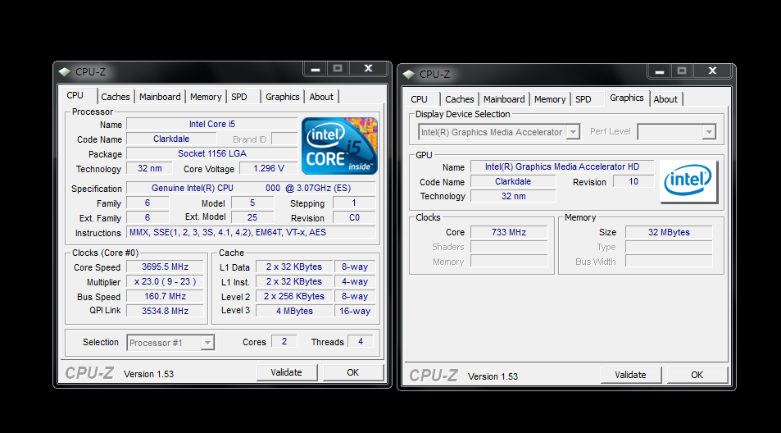
Task: Close the left CPU-Z window
Action: coord(368,69)
